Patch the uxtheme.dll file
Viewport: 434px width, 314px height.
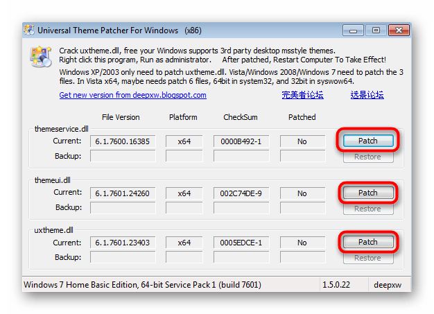(368, 242)
